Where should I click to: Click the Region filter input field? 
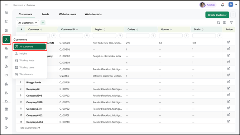(x=104, y=36)
